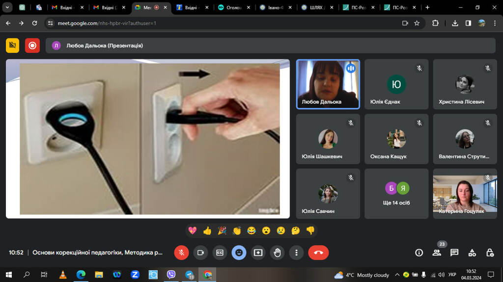Unmute the microphone in the call

point(181,253)
